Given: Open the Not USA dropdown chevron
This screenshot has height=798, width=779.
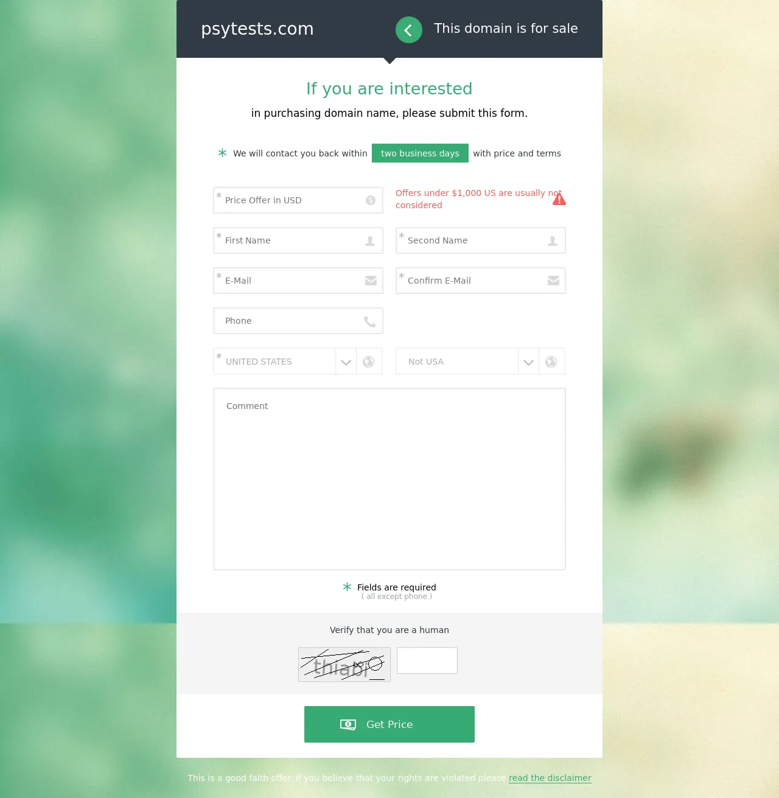Looking at the screenshot, I should 528,362.
